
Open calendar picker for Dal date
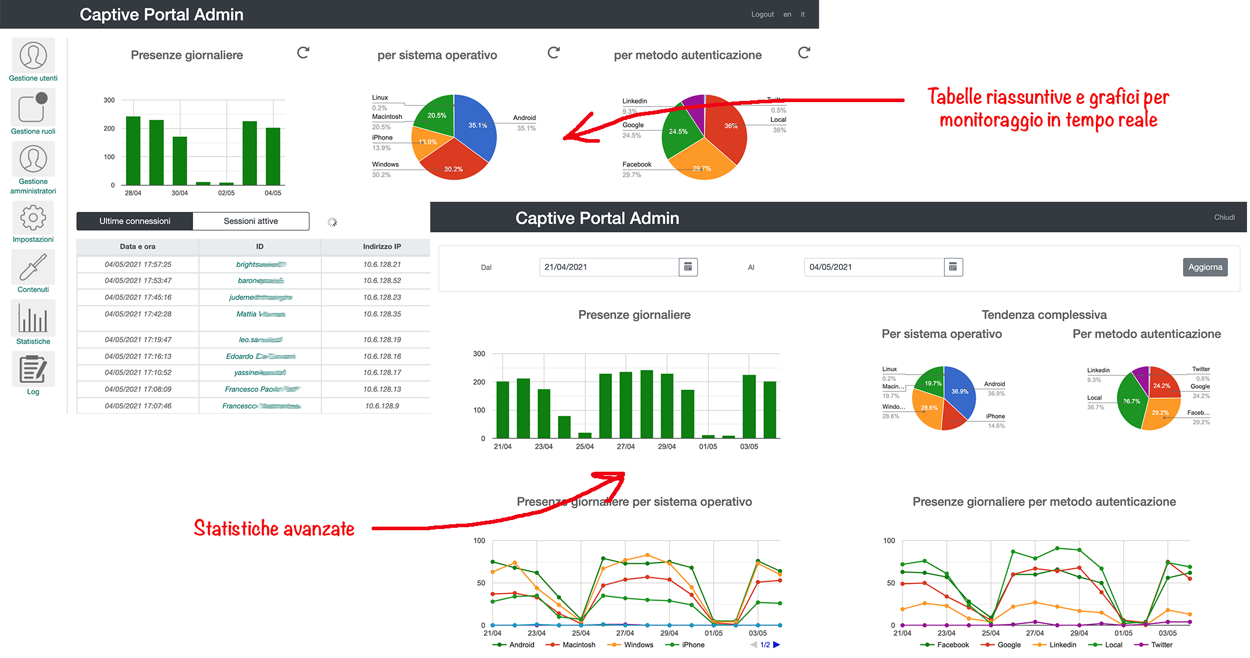pyautogui.click(x=694, y=267)
